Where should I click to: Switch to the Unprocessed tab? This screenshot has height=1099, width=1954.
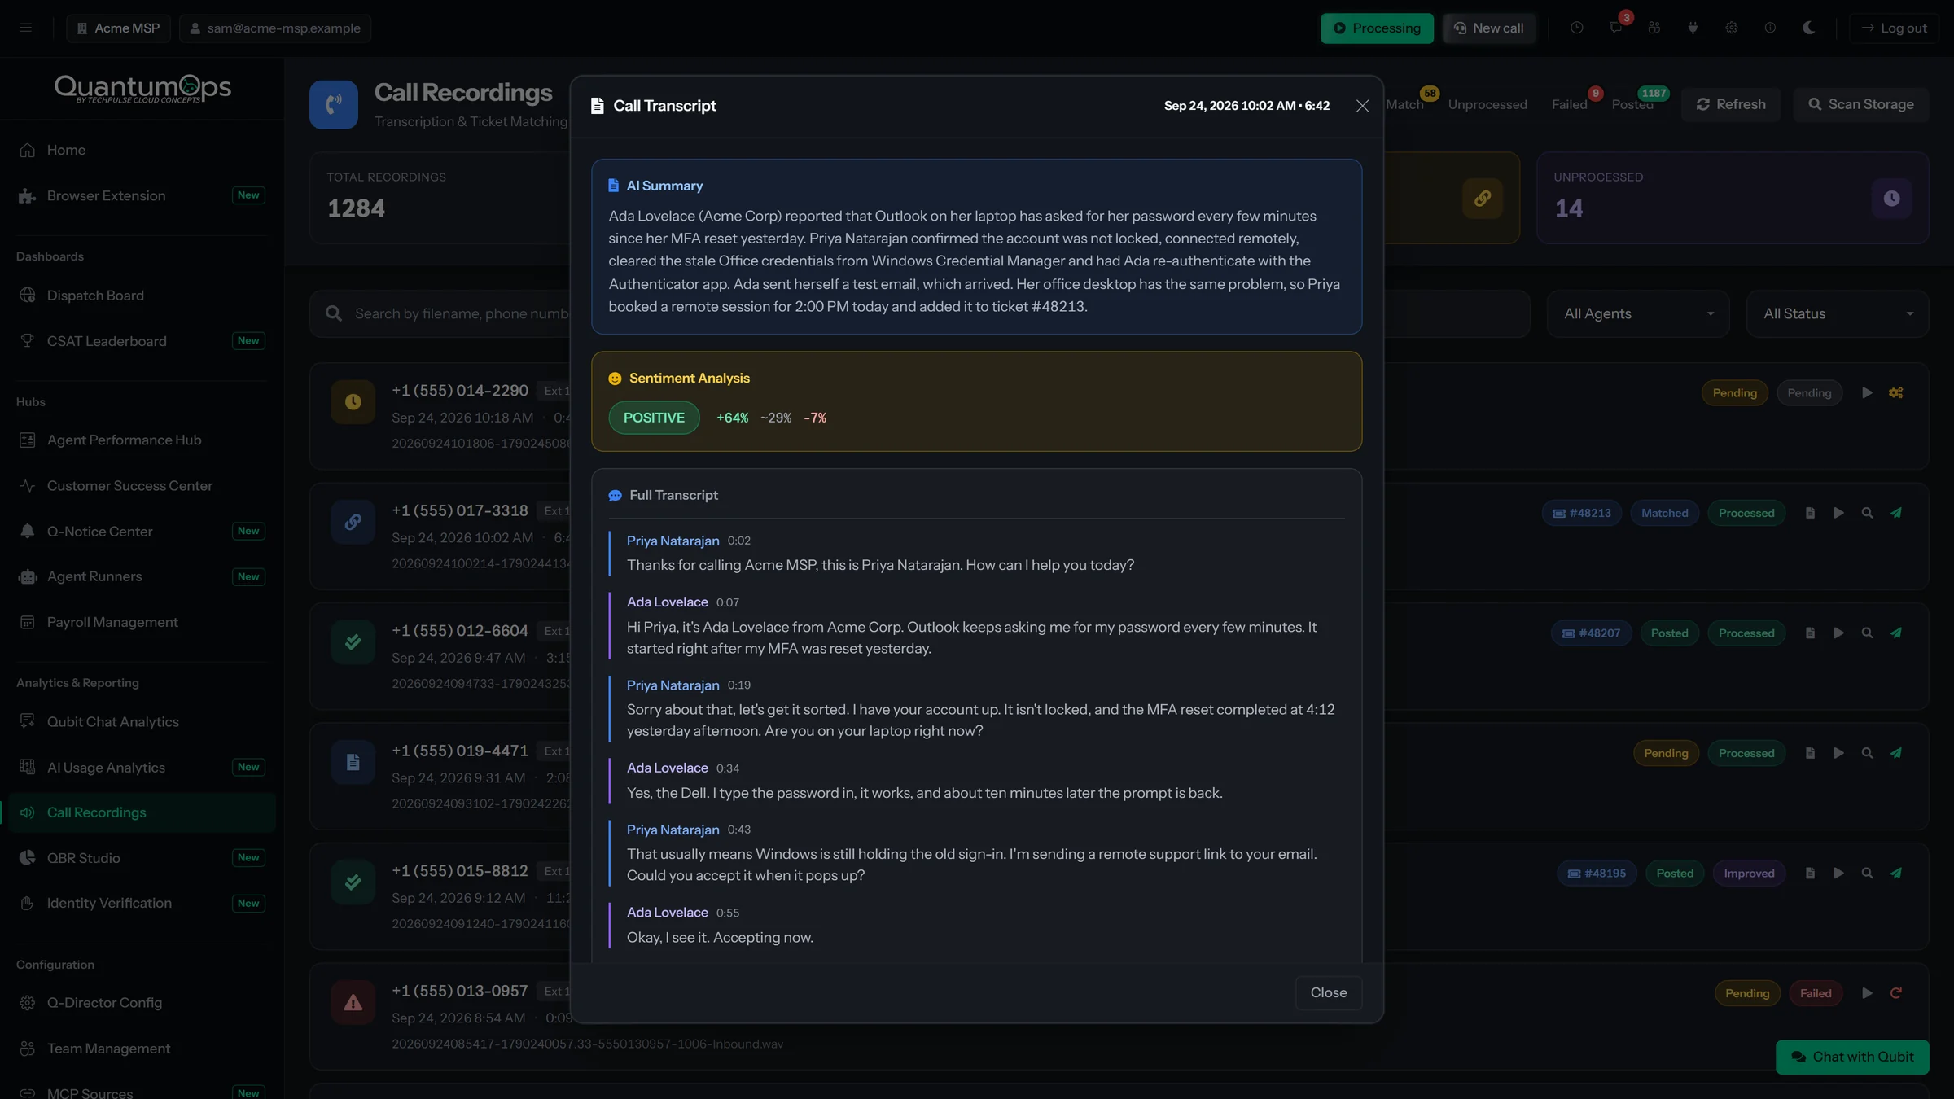click(x=1487, y=104)
